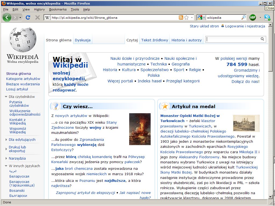The height and width of the screenshot is (206, 275).
Task: Click the login user icon beside Logowanie
Action: 223,26
